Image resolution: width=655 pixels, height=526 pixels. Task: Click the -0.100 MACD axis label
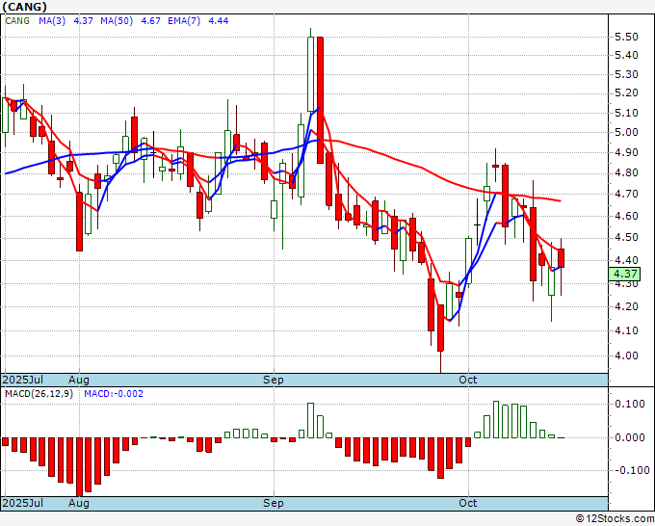click(630, 470)
